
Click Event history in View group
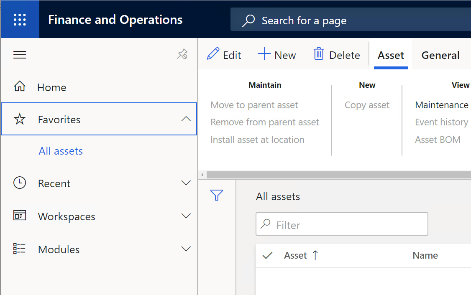[x=441, y=122]
